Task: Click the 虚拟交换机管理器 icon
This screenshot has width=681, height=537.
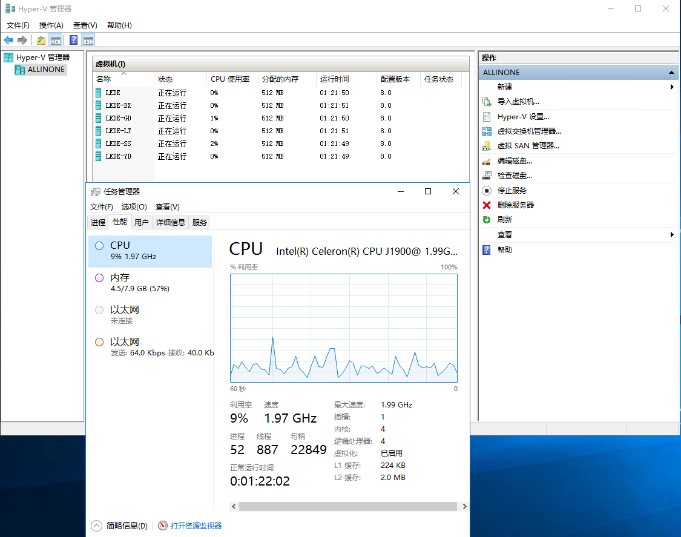Action: click(487, 131)
